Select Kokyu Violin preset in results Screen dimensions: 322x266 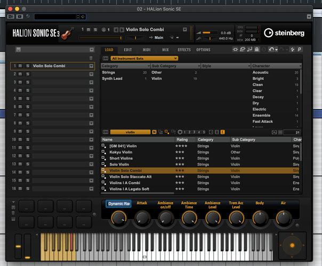[200, 152]
